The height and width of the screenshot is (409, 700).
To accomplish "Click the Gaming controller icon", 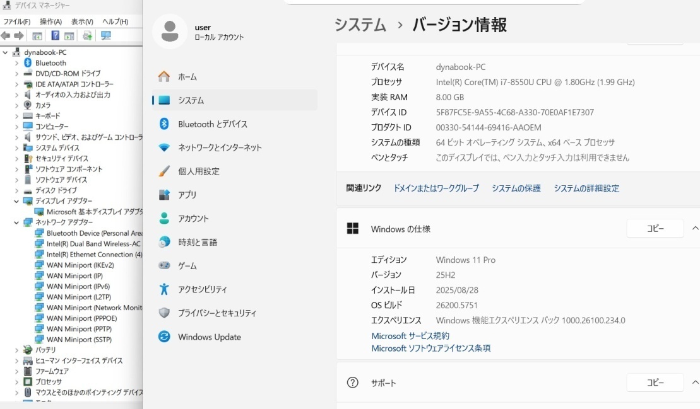I will pos(164,265).
